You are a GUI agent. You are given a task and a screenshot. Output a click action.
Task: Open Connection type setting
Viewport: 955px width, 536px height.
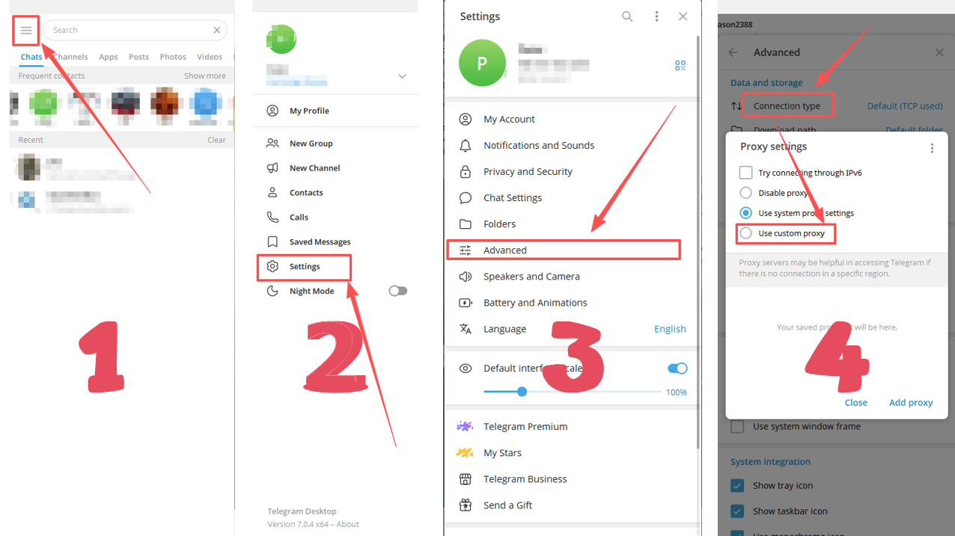pos(787,106)
